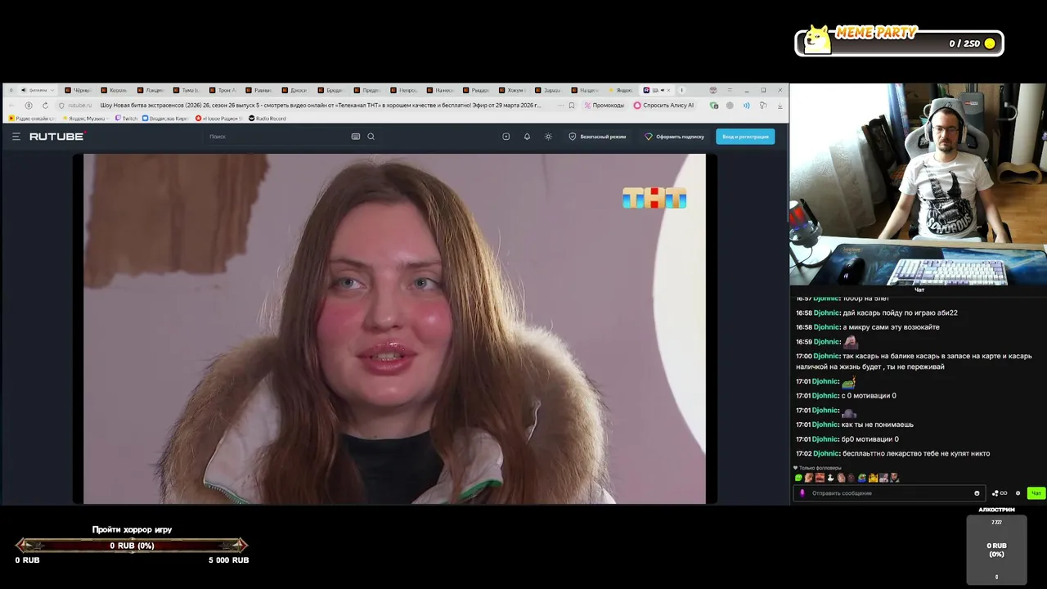Insert the white duck emote

(830, 478)
